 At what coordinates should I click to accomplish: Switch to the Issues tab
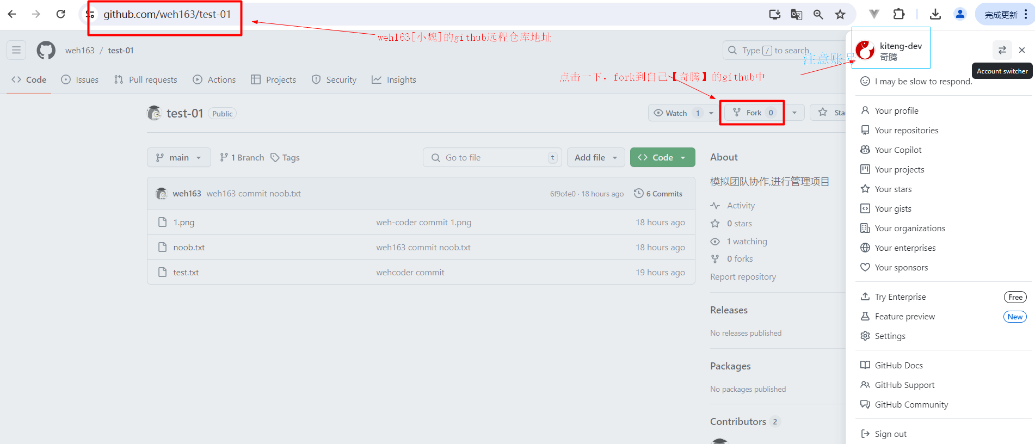point(80,79)
